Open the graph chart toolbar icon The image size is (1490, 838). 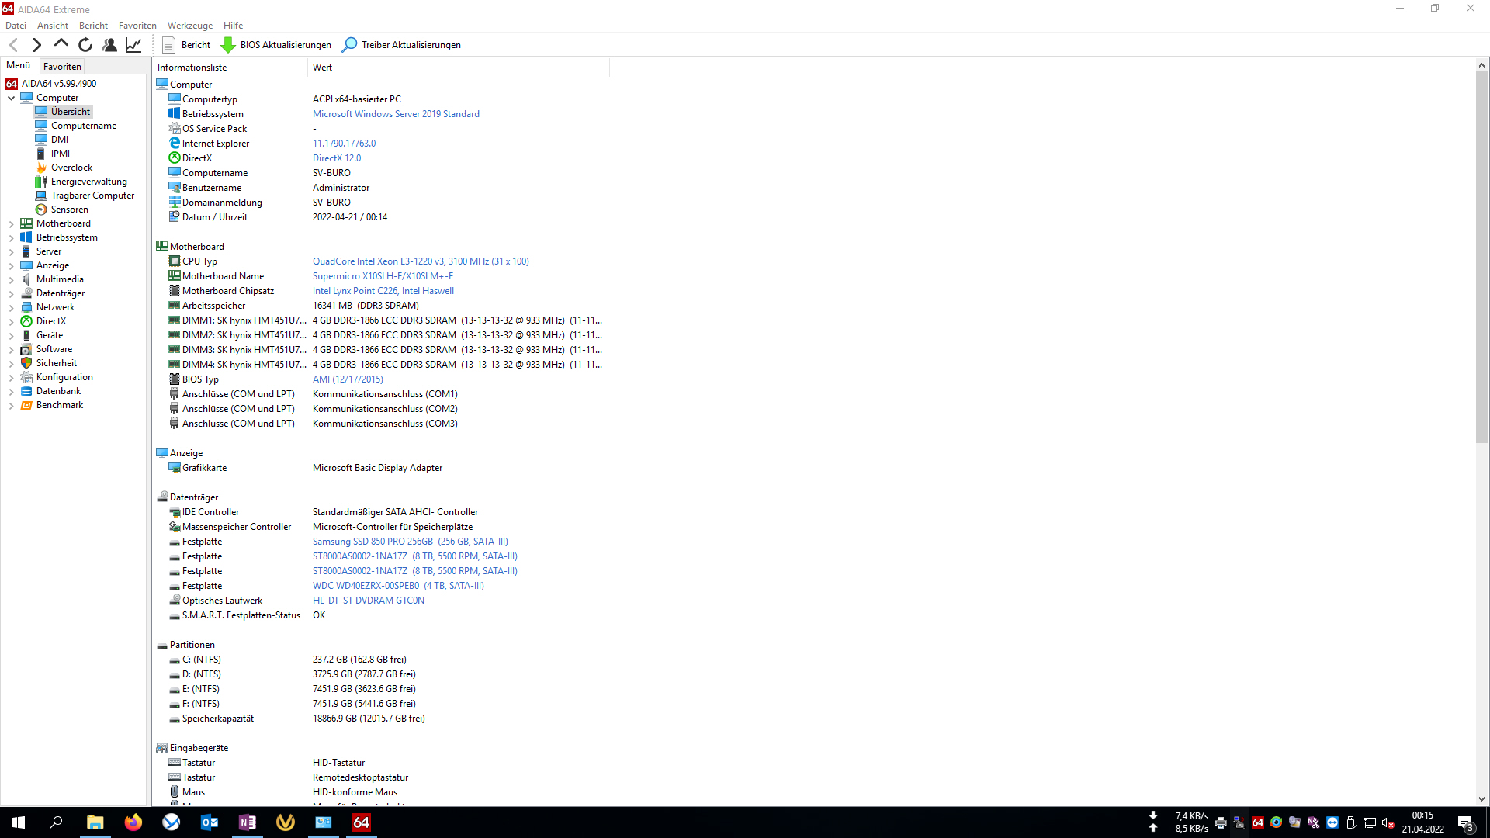pyautogui.click(x=133, y=45)
